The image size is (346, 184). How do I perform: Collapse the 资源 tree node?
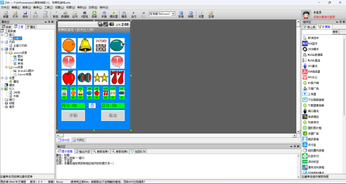pos(2,49)
